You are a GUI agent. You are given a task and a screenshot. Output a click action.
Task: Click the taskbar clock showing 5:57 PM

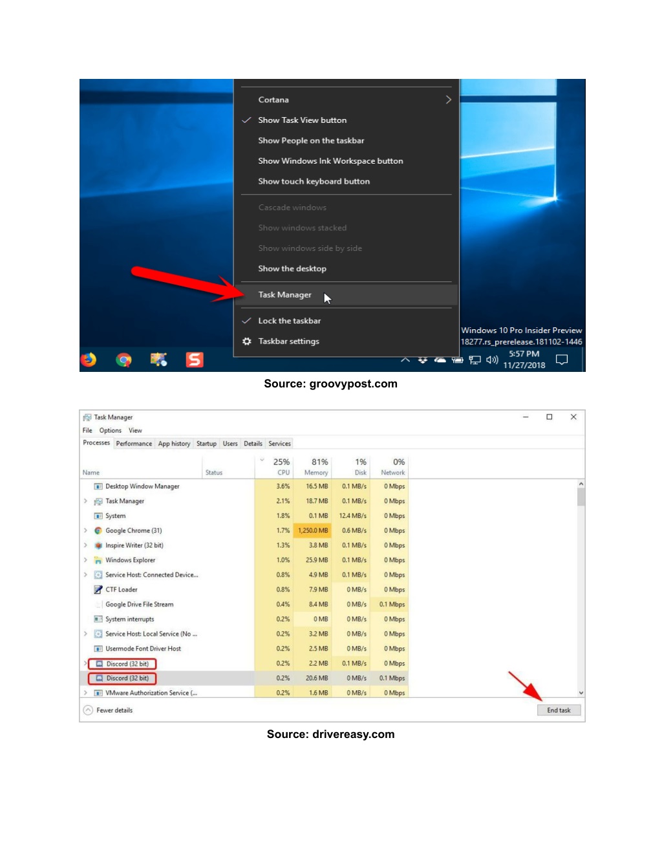point(524,360)
